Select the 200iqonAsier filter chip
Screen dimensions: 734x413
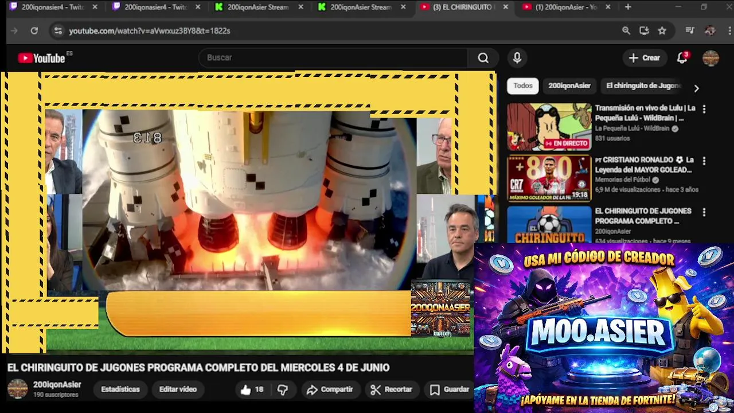click(x=569, y=85)
